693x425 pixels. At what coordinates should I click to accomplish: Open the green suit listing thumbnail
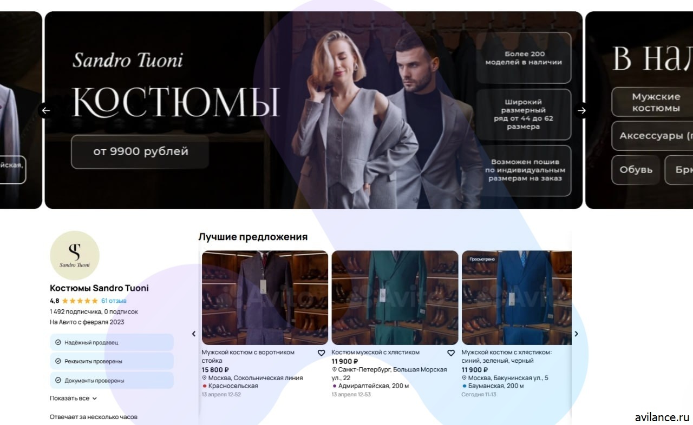(395, 297)
